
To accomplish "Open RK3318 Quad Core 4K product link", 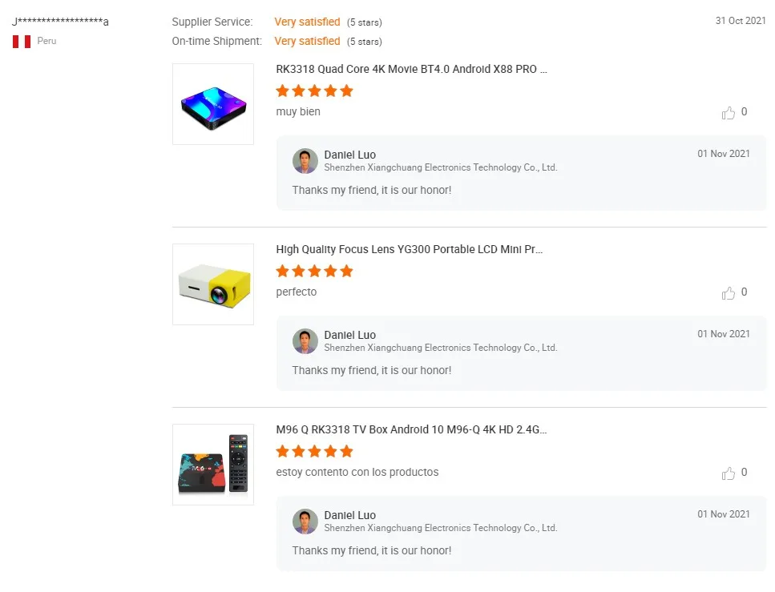I will [411, 70].
